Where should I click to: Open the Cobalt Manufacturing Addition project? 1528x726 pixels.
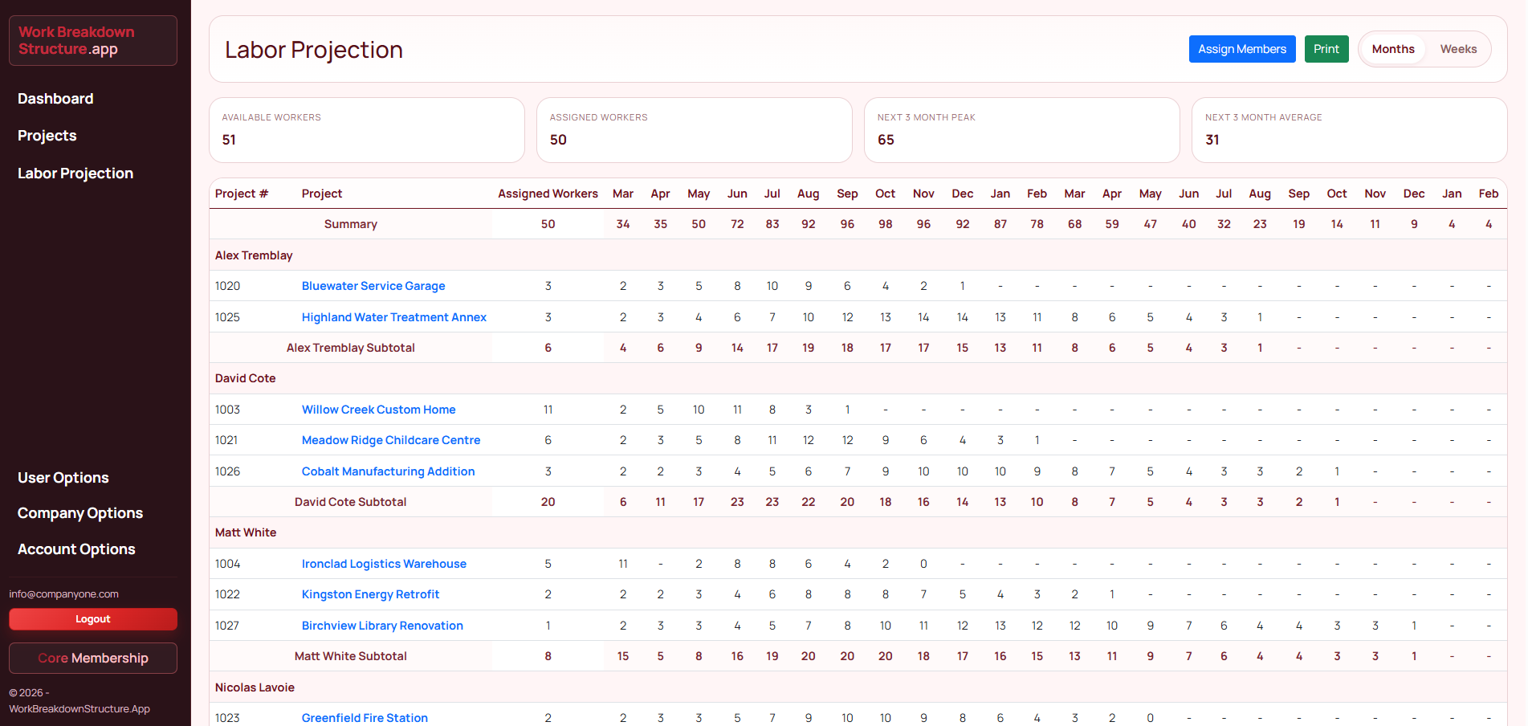click(x=388, y=471)
